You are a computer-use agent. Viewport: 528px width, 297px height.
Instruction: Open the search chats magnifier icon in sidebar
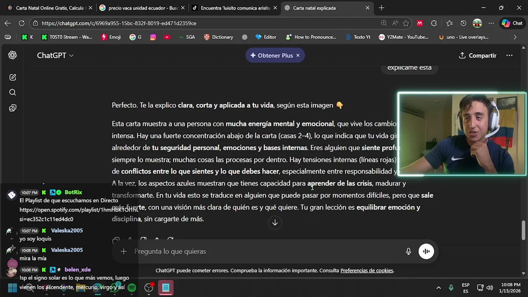point(12,92)
